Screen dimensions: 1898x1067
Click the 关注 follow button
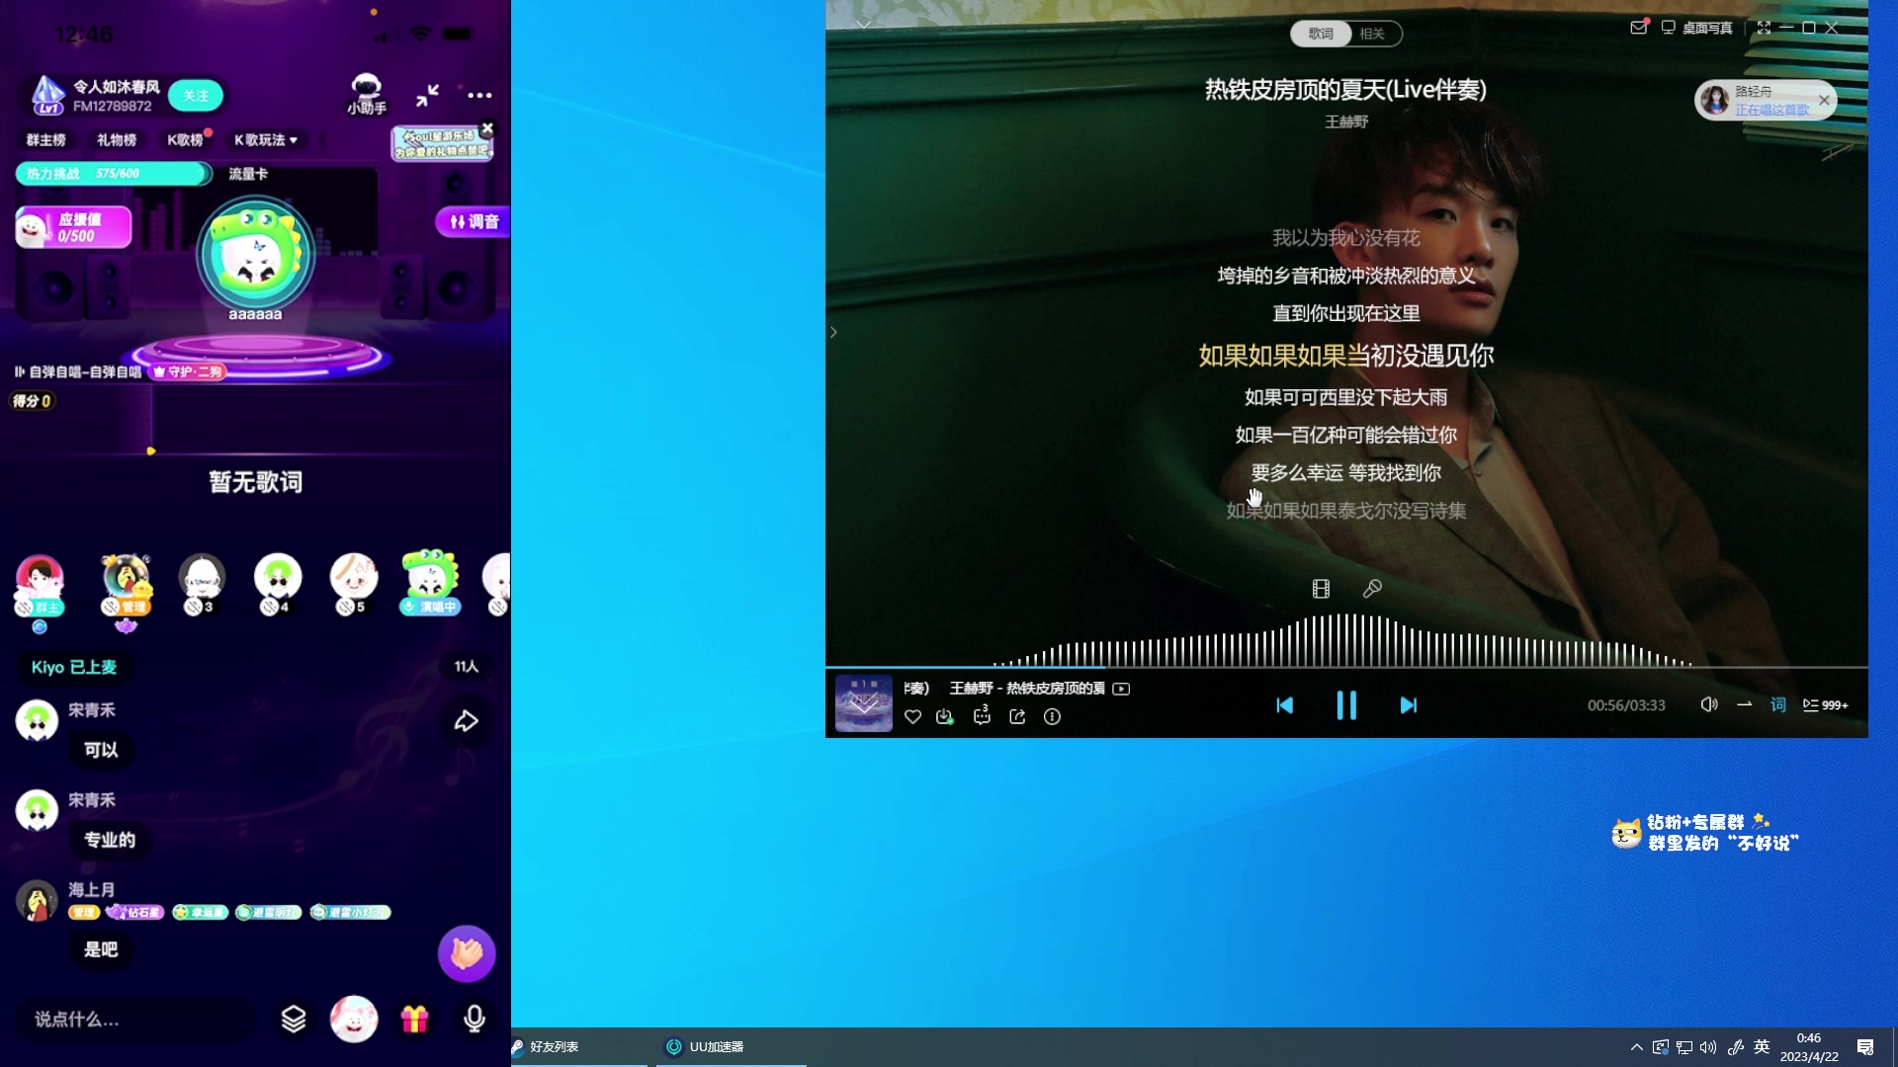tap(196, 96)
